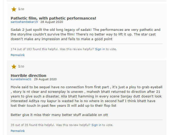Open the "Horrible direction" review title
This screenshot has height=135, width=169.
click(x=28, y=76)
